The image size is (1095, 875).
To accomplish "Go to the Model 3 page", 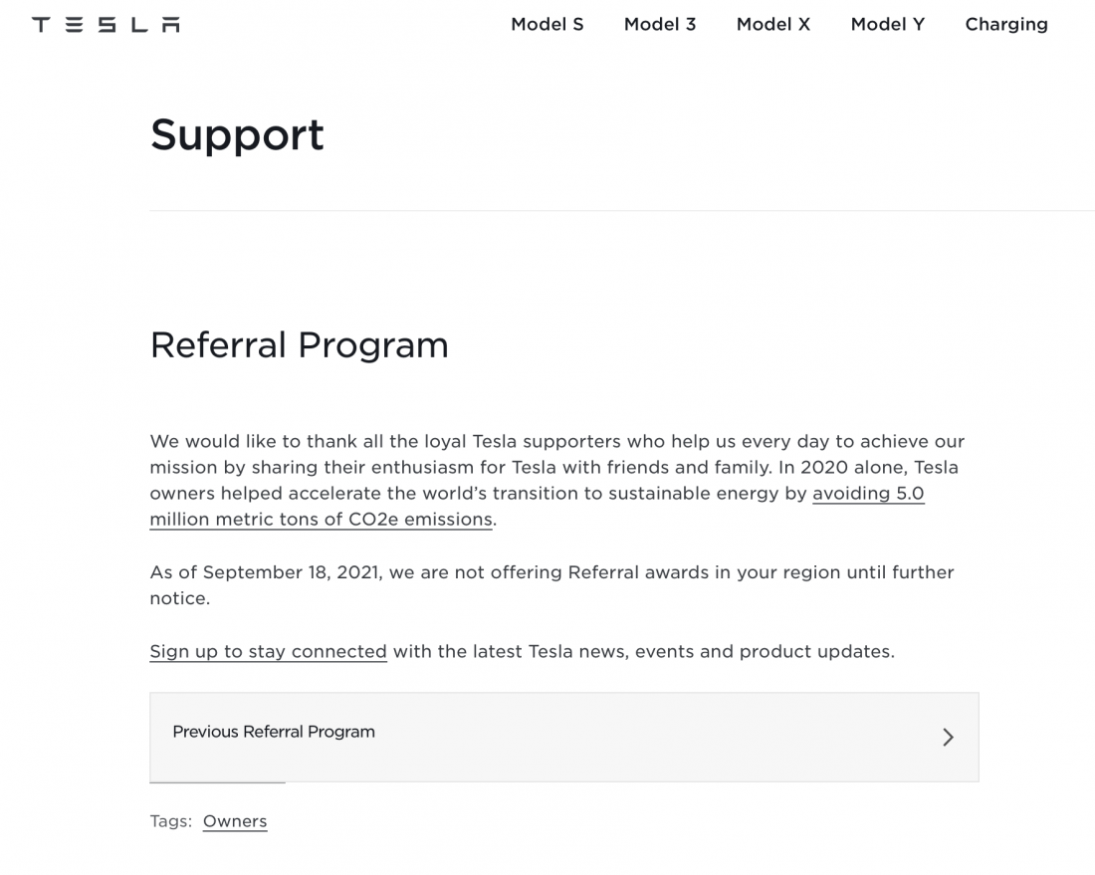I will [660, 25].
